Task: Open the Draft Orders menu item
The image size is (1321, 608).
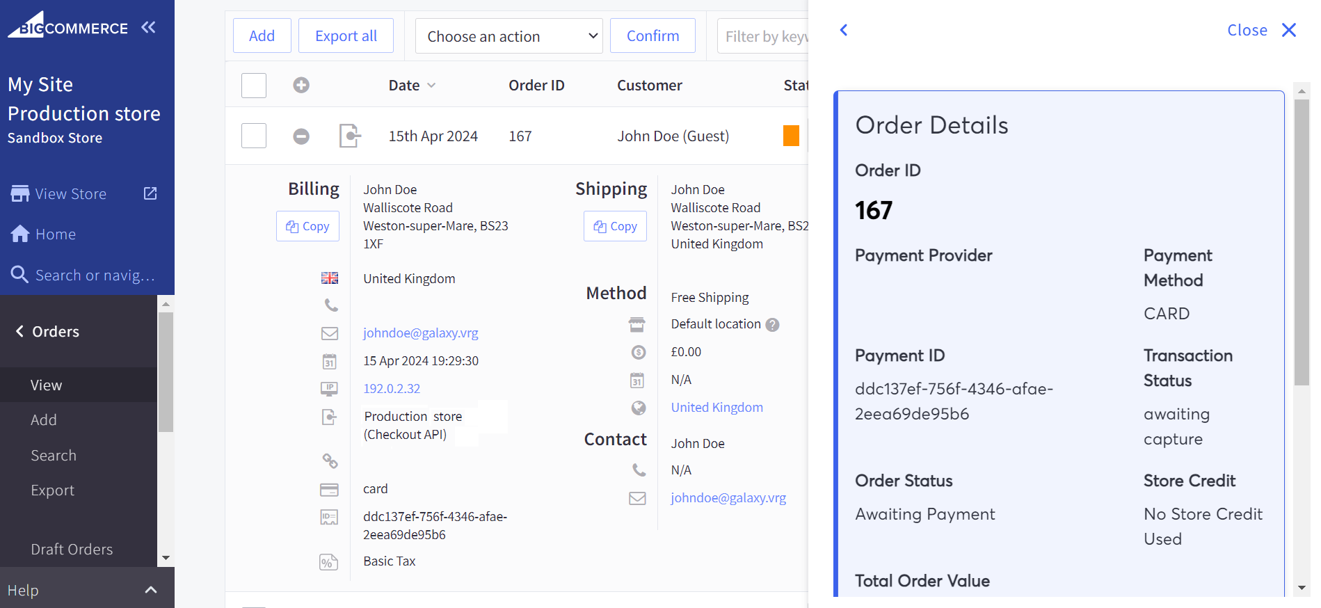Action: point(72,549)
